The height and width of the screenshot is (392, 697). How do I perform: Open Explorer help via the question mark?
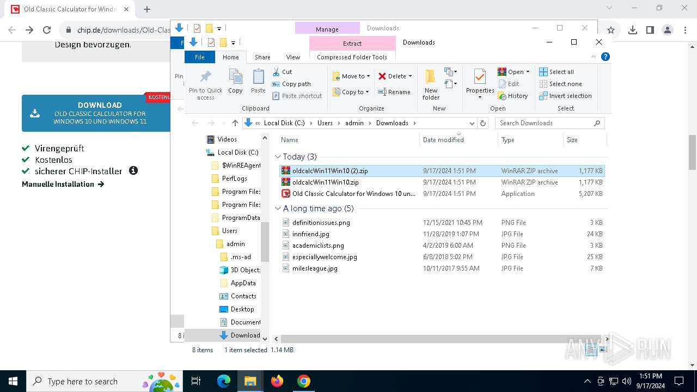point(605,57)
